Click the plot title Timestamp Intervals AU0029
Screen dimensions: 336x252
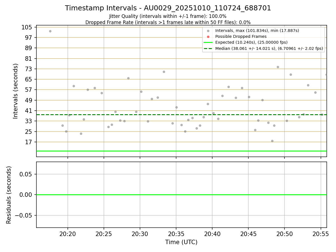168,8
